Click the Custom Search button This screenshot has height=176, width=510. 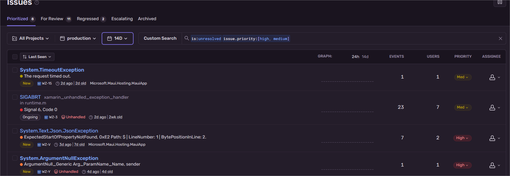click(x=160, y=38)
